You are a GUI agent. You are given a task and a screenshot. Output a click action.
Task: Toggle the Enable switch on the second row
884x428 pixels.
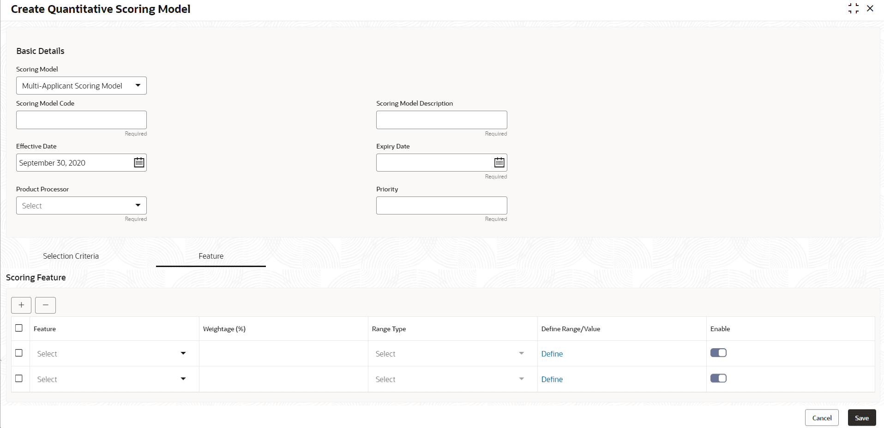pyautogui.click(x=718, y=378)
